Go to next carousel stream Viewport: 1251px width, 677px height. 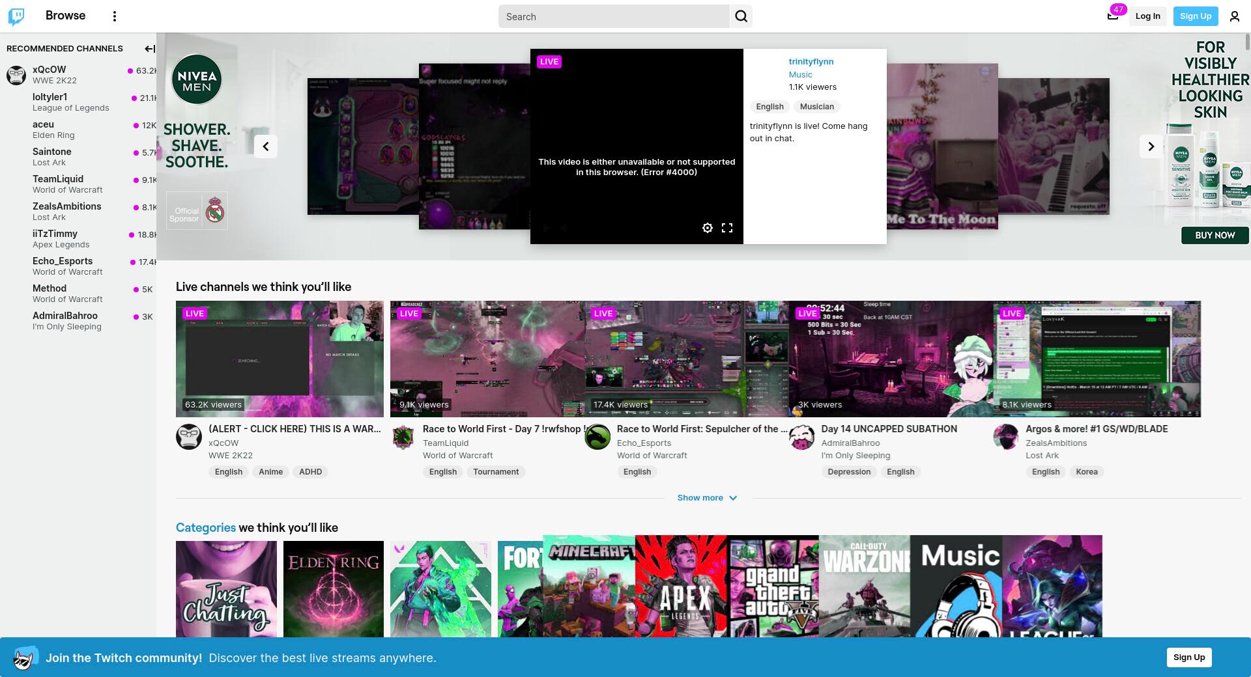pos(1151,146)
